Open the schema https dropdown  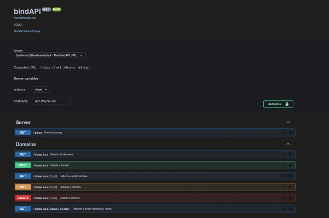(x=42, y=89)
